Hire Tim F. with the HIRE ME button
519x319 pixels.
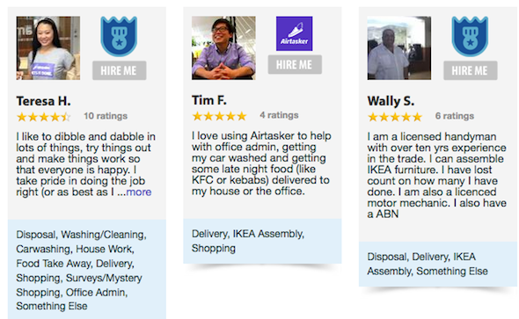tap(295, 64)
